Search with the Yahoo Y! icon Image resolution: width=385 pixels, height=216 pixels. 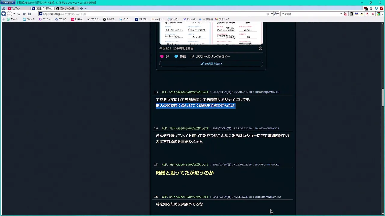(x=373, y=14)
